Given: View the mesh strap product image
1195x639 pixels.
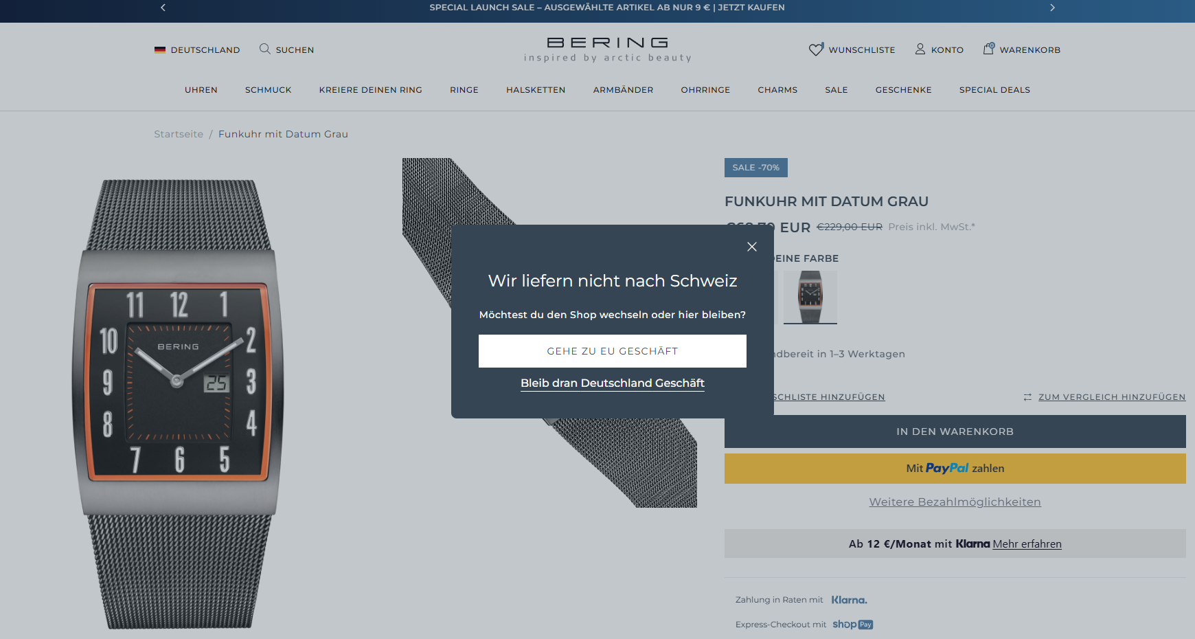Looking at the screenshot, I should coord(549,333).
